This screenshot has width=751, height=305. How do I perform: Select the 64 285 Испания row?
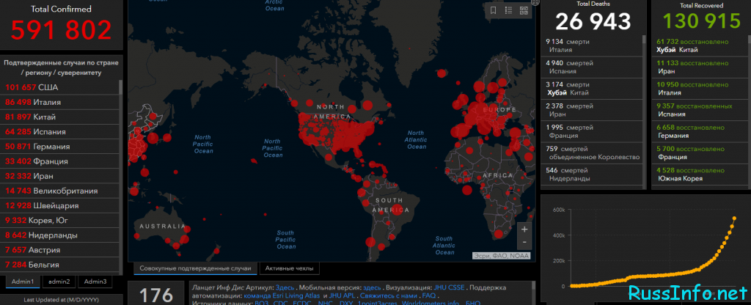point(60,132)
